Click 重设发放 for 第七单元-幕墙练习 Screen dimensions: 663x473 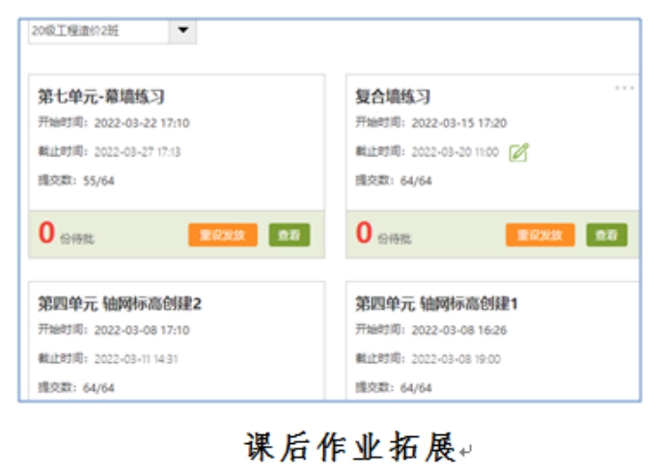click(x=222, y=235)
